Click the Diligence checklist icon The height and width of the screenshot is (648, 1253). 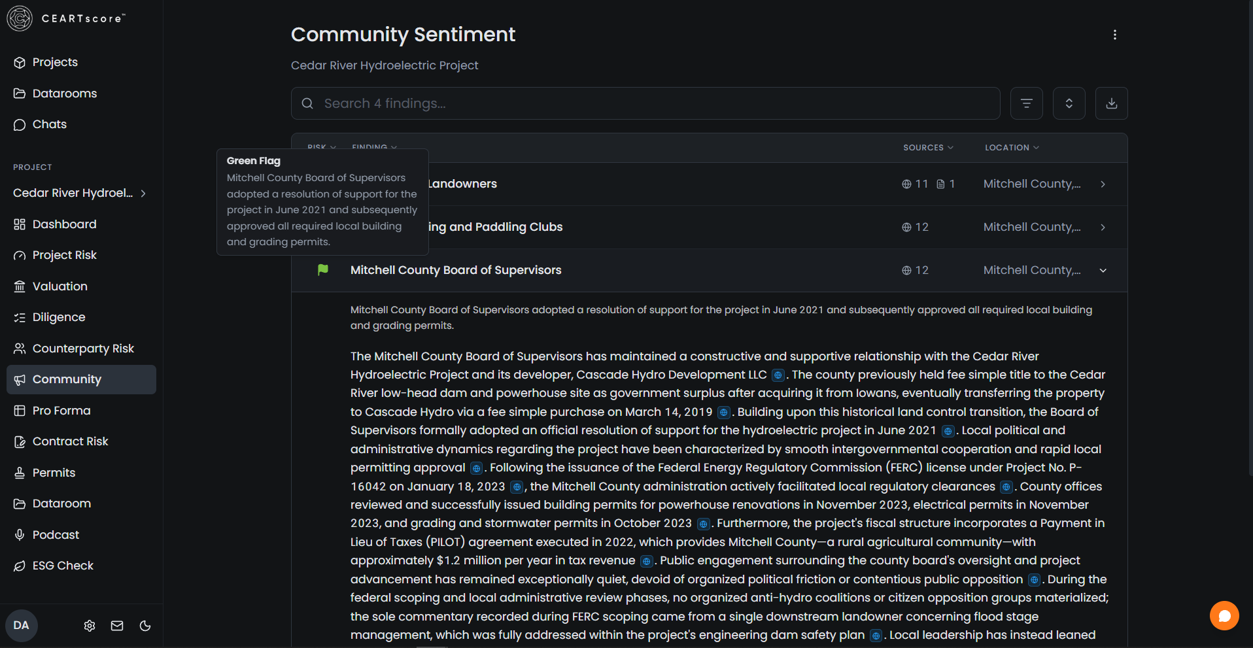[20, 318]
